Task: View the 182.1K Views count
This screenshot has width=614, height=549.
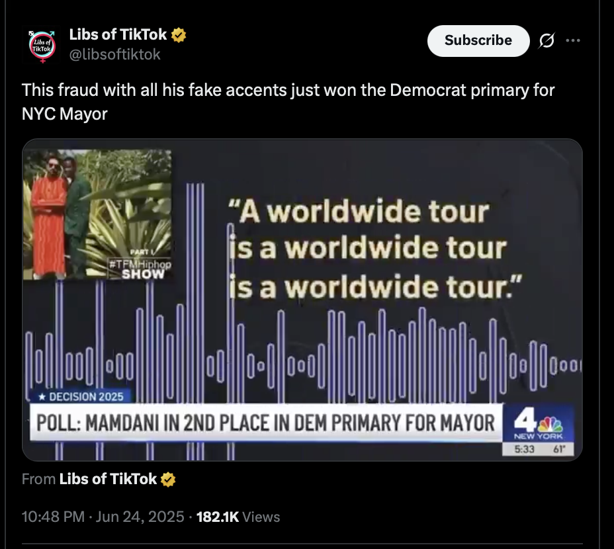Action: click(x=238, y=517)
